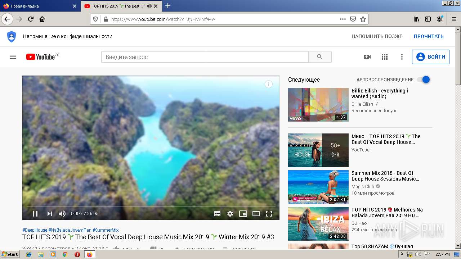Go back with browser back arrow
The image size is (461, 259).
(7, 19)
